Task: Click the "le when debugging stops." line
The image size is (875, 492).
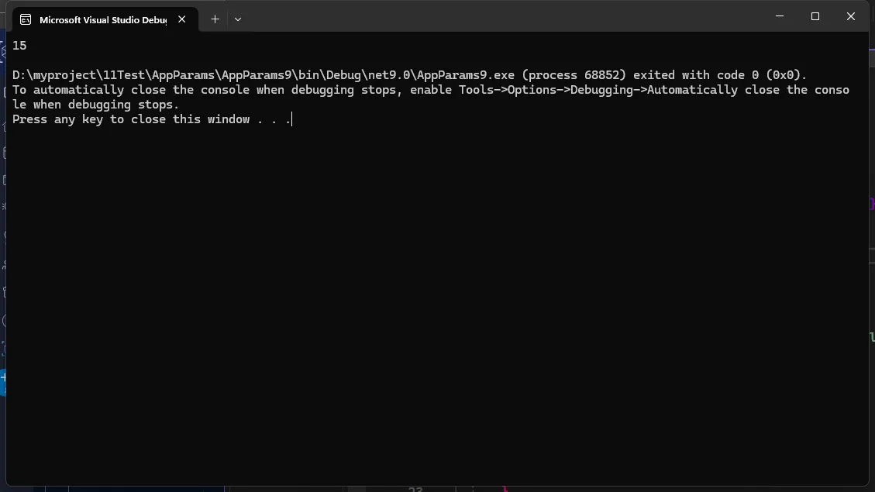Action: 95,105
